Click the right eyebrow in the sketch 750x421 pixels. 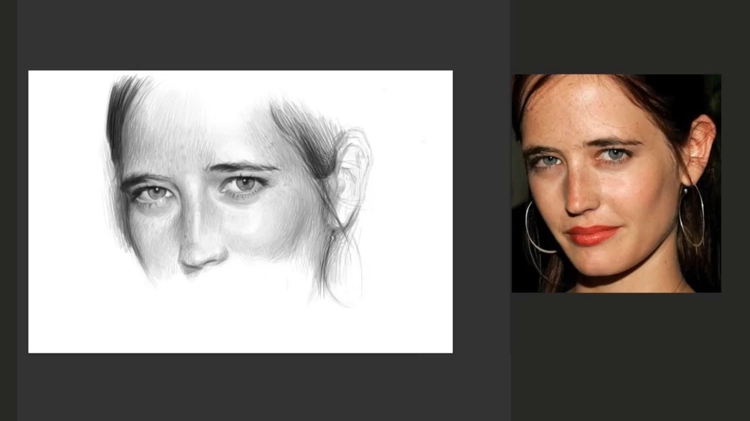[243, 168]
